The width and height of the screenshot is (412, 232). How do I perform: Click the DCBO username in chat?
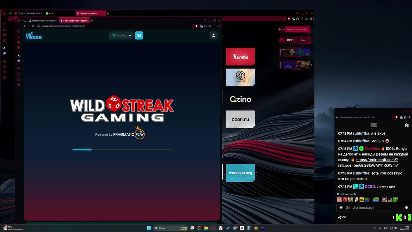tap(370, 187)
